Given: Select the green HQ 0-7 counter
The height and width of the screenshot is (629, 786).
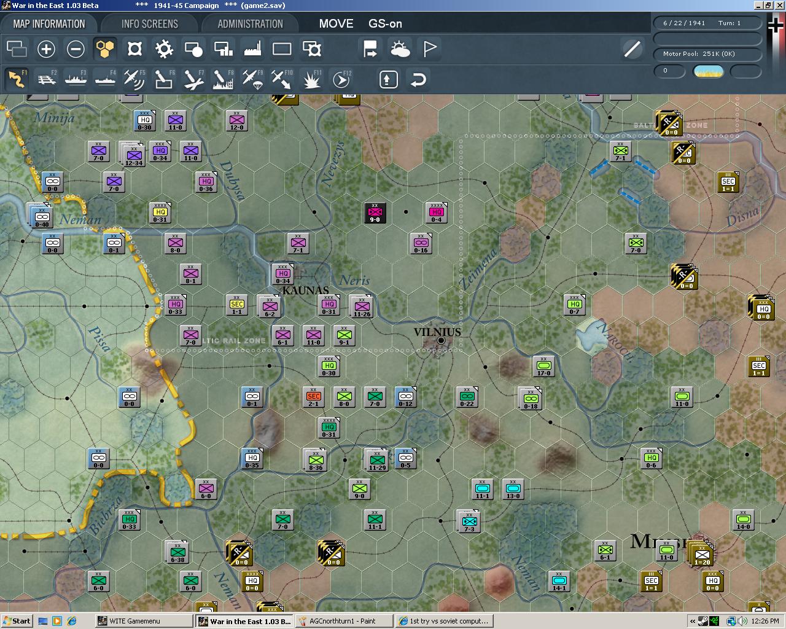Looking at the screenshot, I should (575, 305).
